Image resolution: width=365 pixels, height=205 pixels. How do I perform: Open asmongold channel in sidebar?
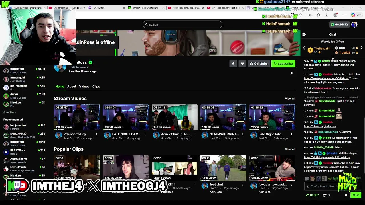(x=24, y=79)
